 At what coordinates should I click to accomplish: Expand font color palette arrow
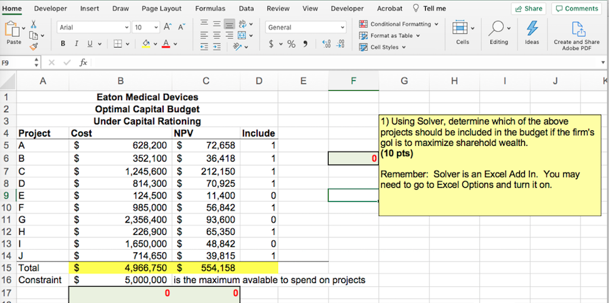coord(175,44)
